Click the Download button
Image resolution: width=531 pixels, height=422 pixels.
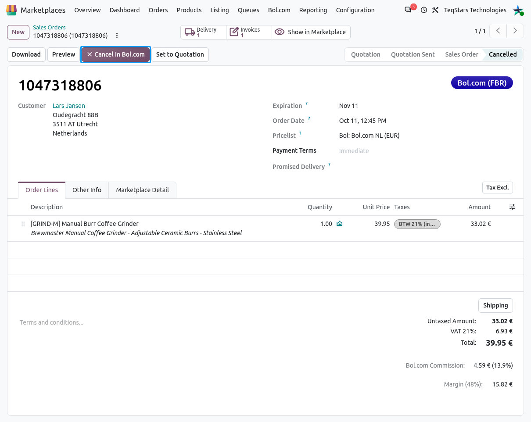[26, 54]
